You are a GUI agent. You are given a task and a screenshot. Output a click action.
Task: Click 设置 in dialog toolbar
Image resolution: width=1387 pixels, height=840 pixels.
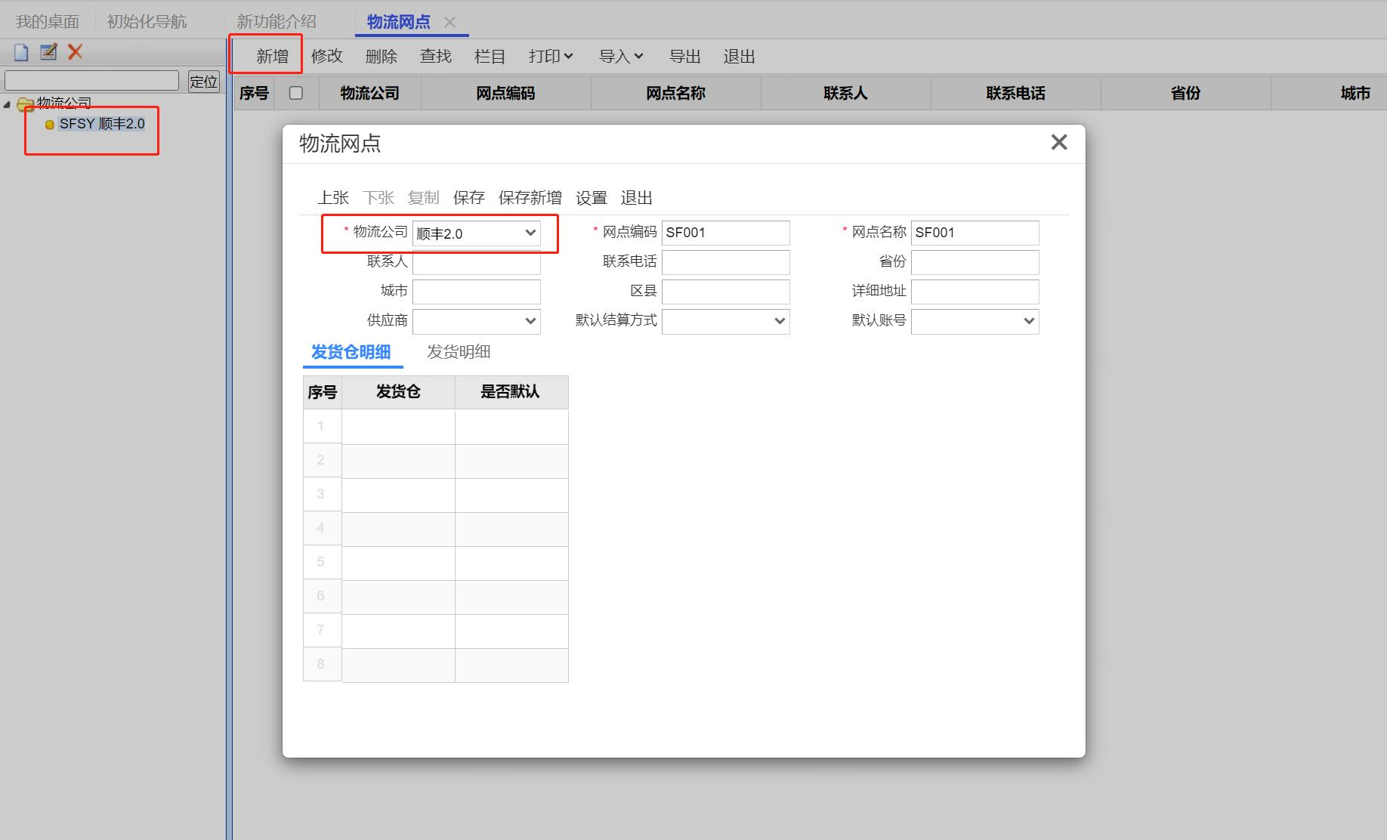click(592, 198)
